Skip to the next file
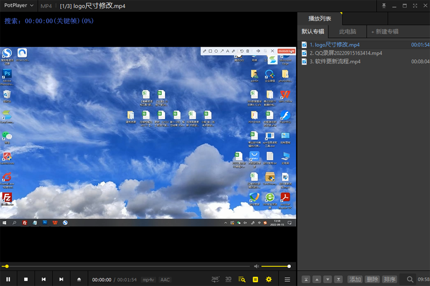Viewport: 430px width, 286px height. point(61,280)
